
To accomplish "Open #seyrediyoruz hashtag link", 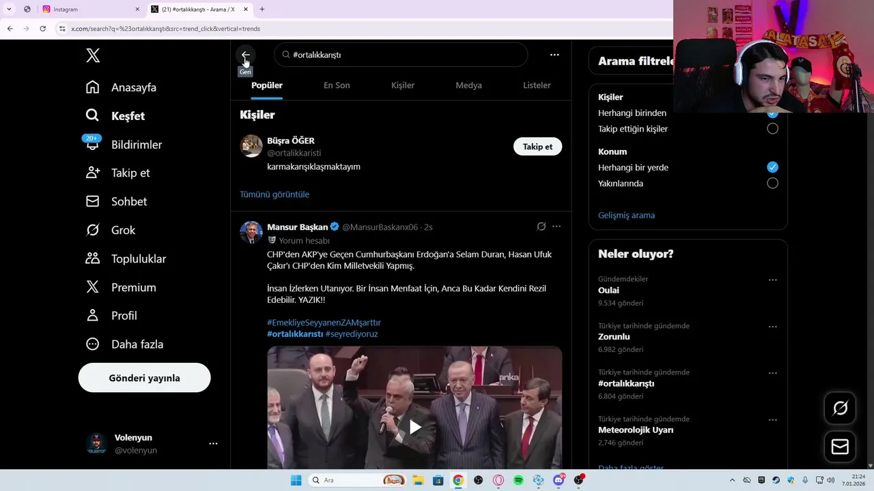I will (x=352, y=334).
